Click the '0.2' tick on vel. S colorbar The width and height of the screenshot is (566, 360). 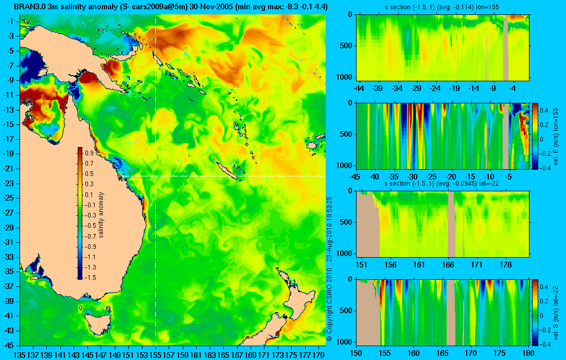[x=544, y=301]
